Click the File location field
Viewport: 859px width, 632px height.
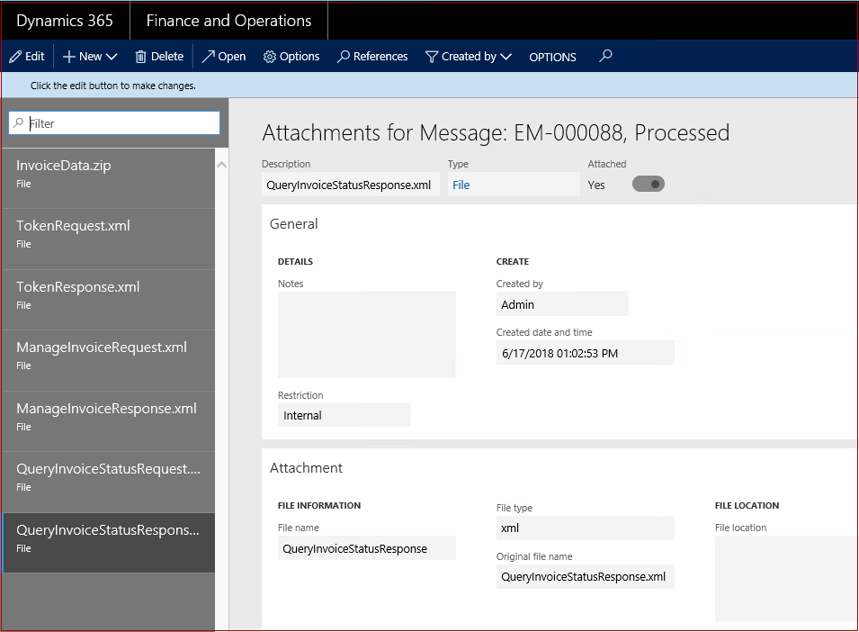[x=785, y=579]
